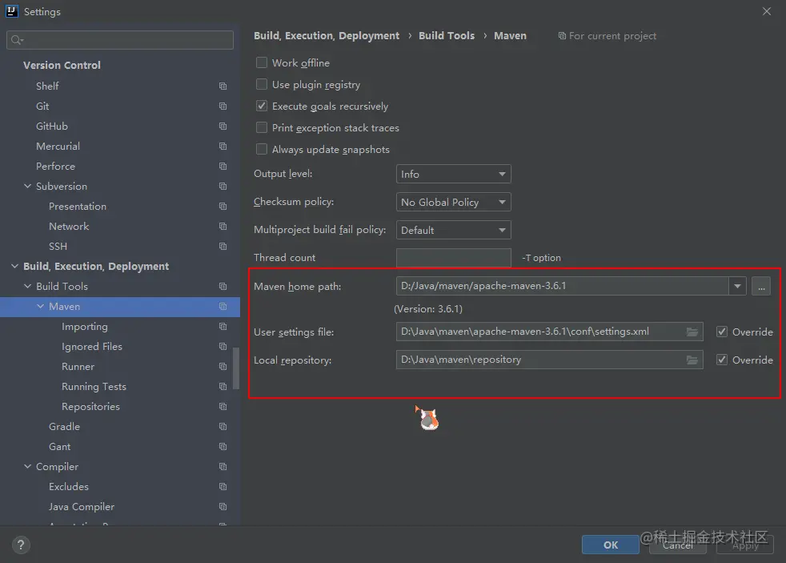The height and width of the screenshot is (563, 786).
Task: Click the project-level icon beside Repositories
Action: (223, 407)
